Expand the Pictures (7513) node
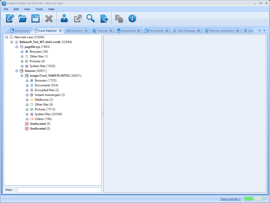The height and width of the screenshot is (203, 270). 27,109
